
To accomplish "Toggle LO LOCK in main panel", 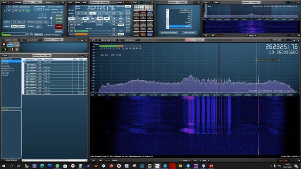I will coord(59,22).
